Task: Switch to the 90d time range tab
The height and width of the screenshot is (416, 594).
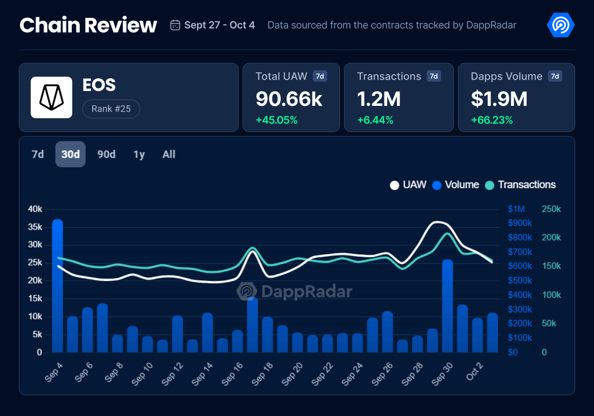Action: [x=106, y=154]
